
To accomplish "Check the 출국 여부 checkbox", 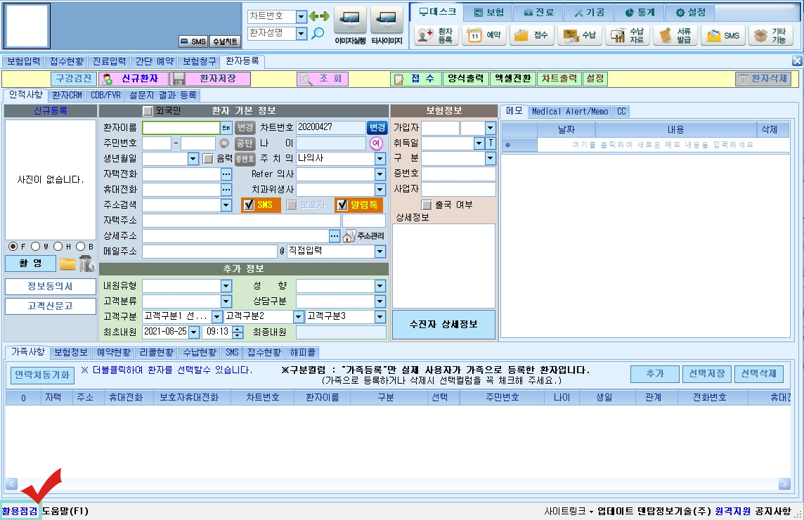I will [426, 205].
